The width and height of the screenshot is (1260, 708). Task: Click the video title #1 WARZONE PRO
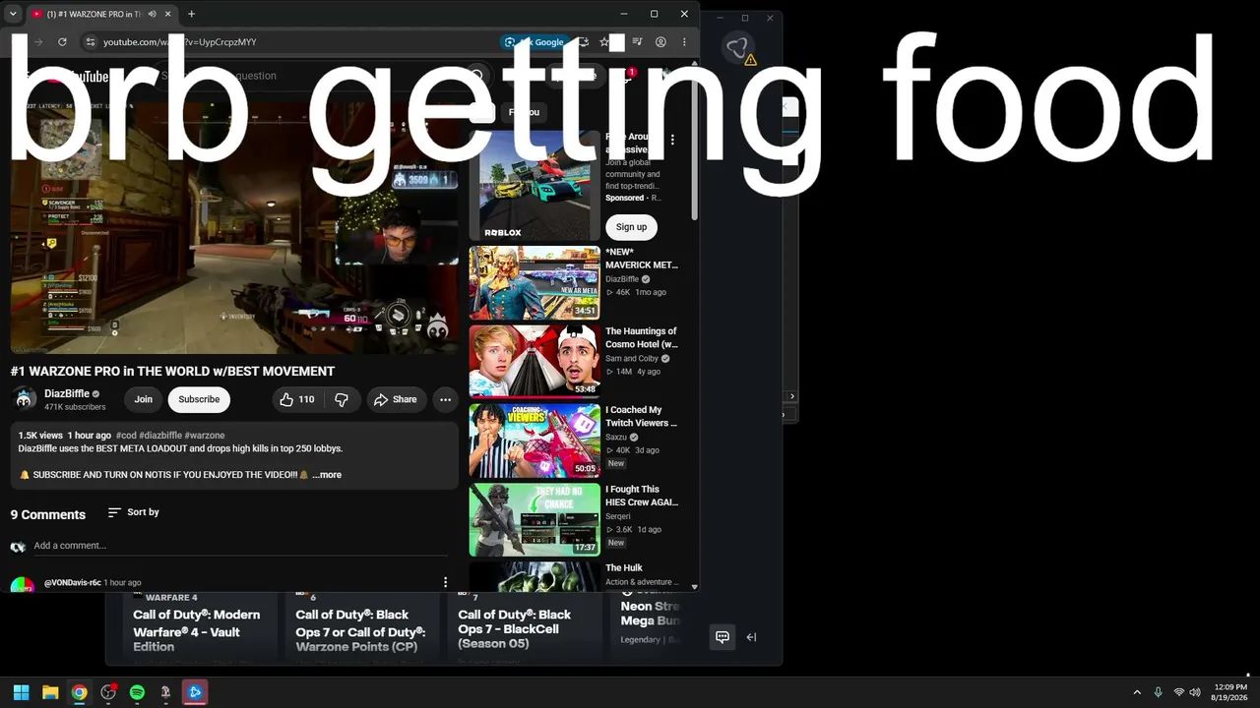tap(172, 372)
